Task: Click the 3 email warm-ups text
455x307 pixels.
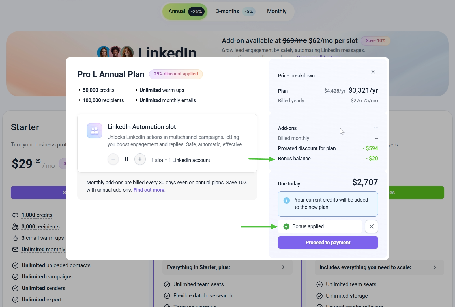Action: tap(43, 238)
